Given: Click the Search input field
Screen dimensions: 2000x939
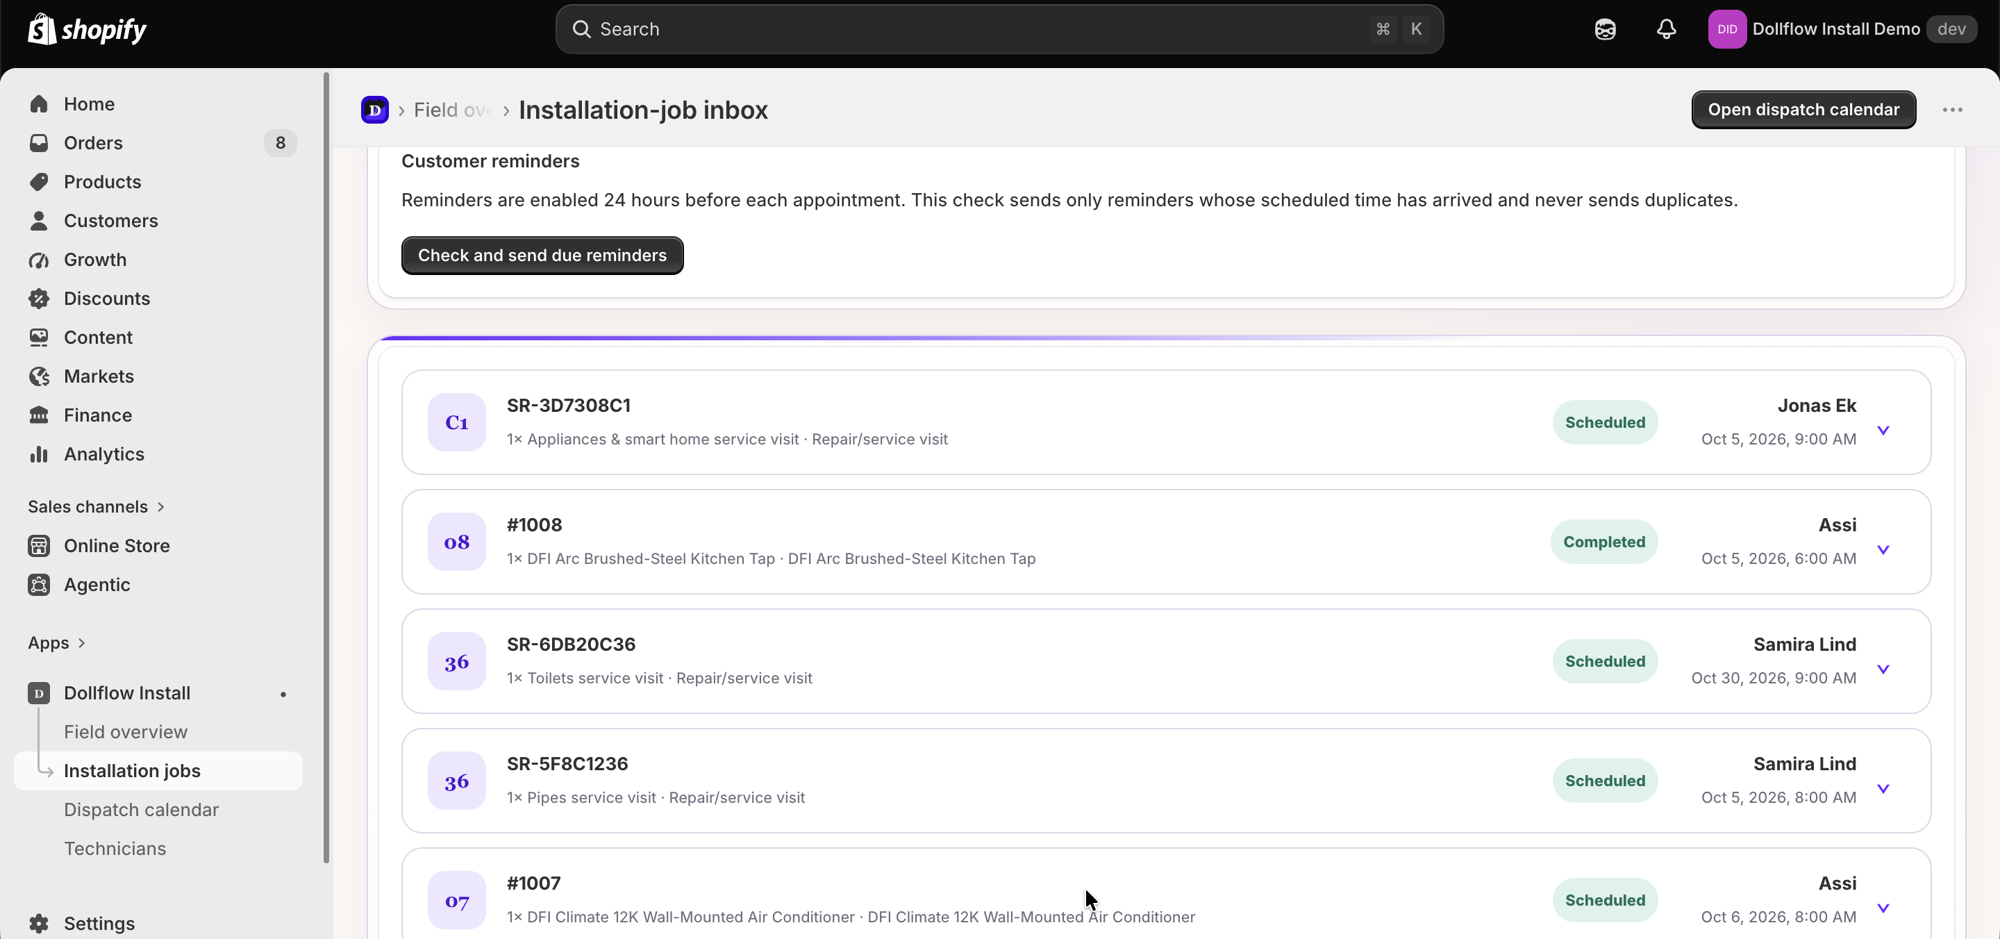Looking at the screenshot, I should tap(999, 29).
